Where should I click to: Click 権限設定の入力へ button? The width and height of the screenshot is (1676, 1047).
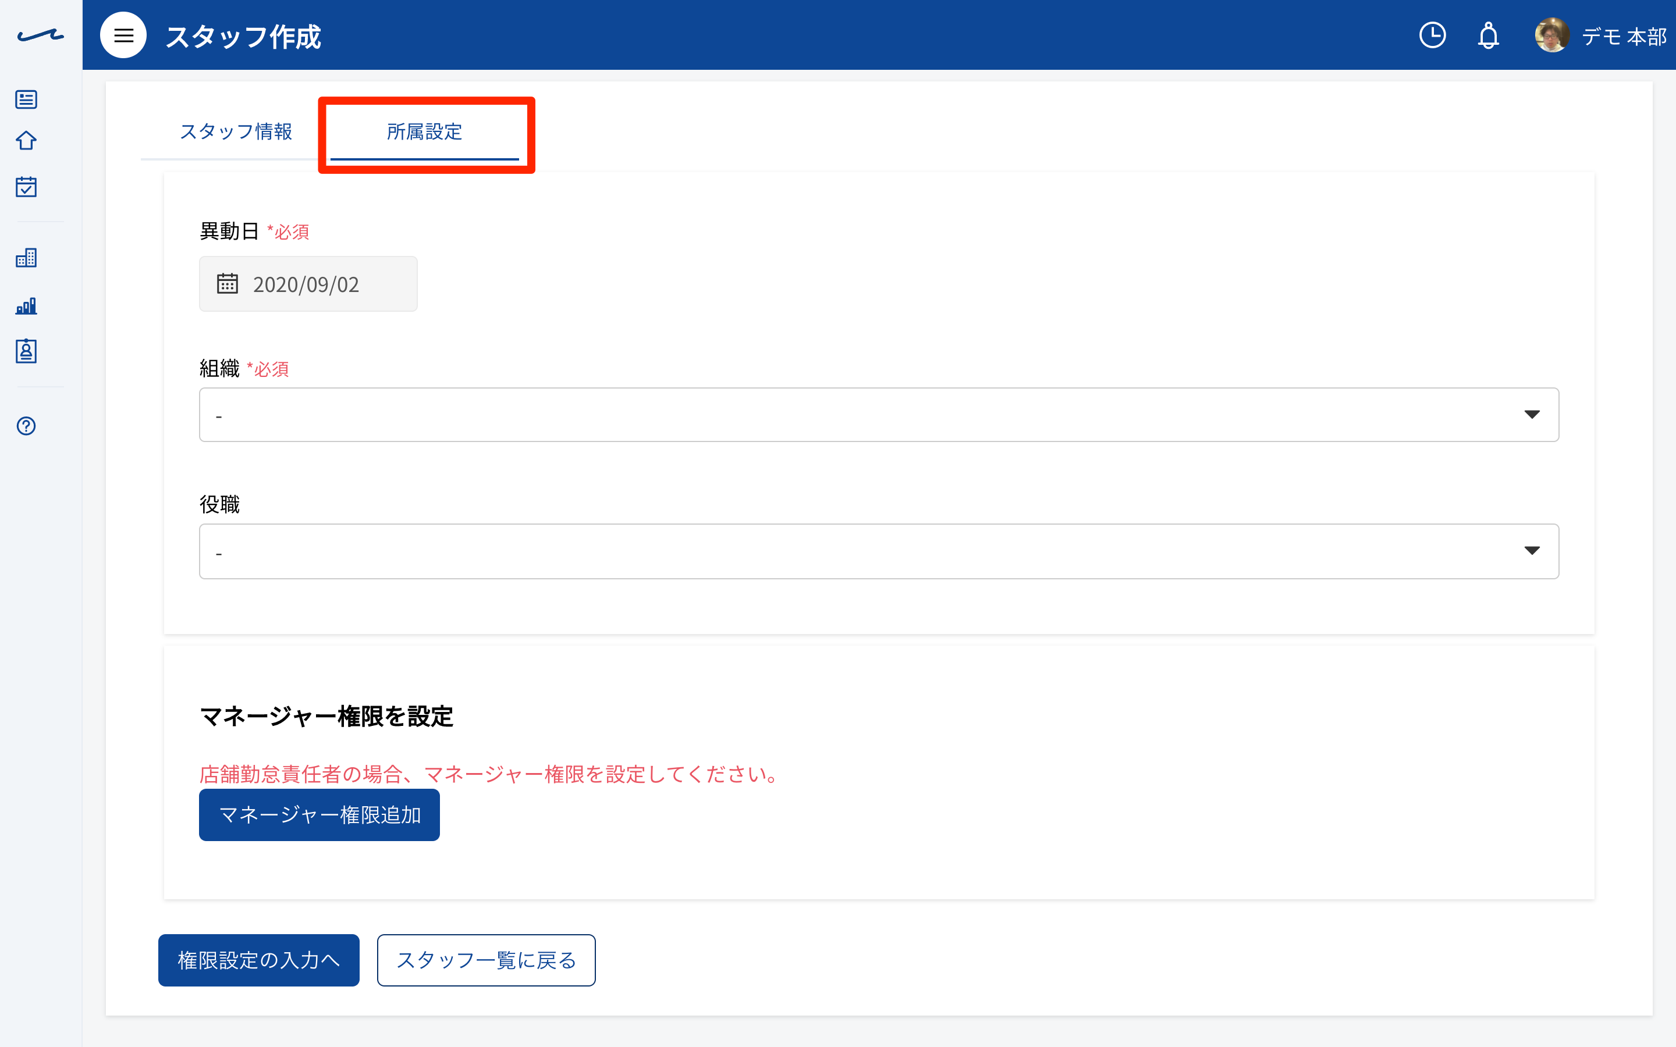(259, 960)
